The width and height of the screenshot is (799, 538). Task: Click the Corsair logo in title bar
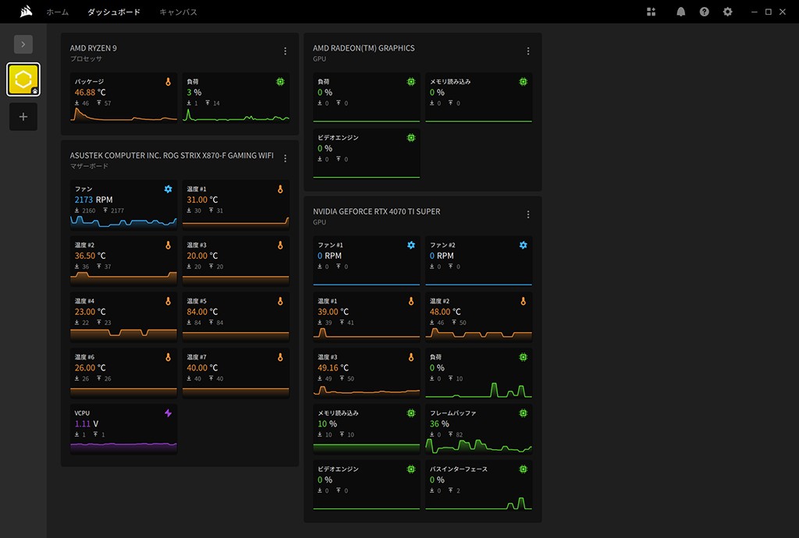click(x=26, y=12)
